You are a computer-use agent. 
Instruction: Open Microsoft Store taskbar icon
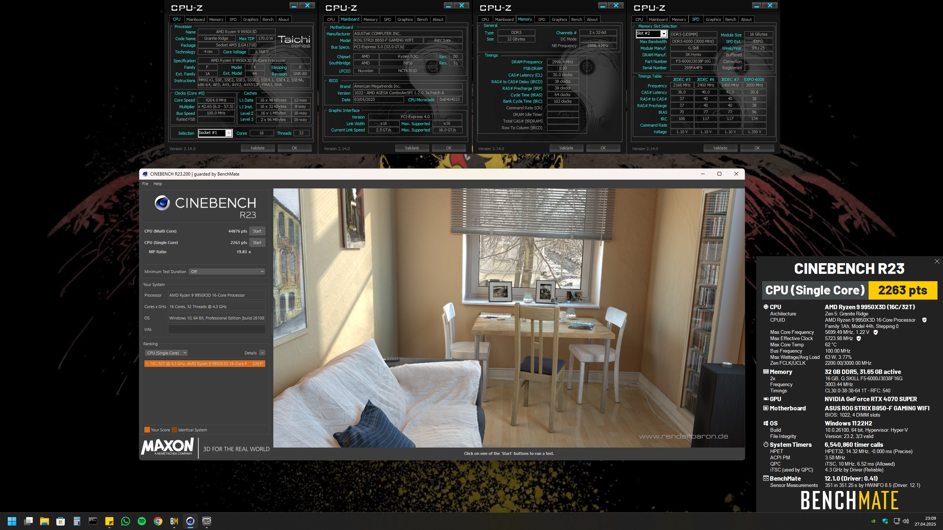point(61,521)
